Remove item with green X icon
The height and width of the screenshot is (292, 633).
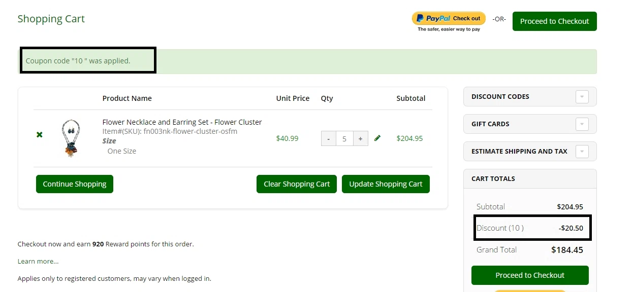tap(40, 134)
